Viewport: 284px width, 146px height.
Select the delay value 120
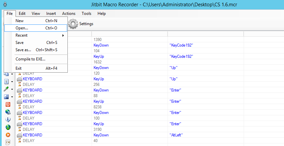(97, 73)
